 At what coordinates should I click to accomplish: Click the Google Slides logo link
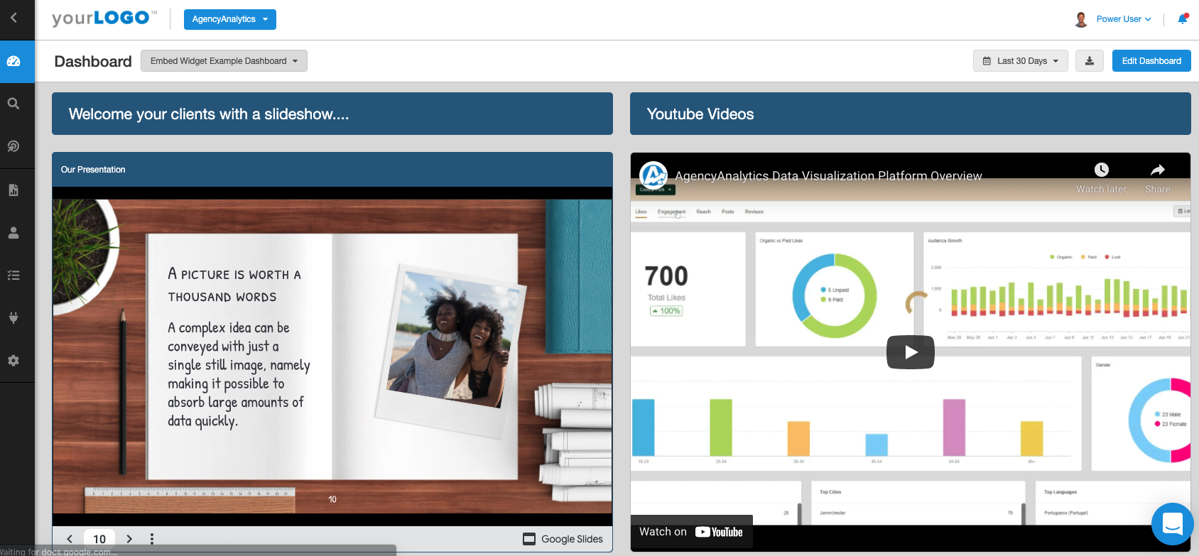pyautogui.click(x=563, y=539)
